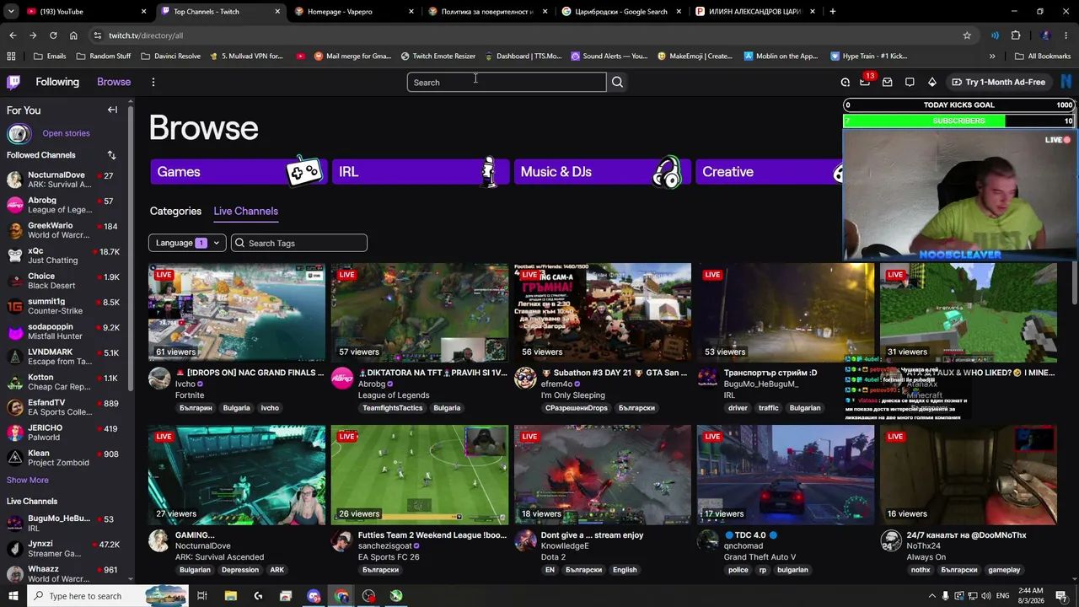Click the TeamfightsTactics tag
Screen dimensions: 1079x607
tap(393, 408)
